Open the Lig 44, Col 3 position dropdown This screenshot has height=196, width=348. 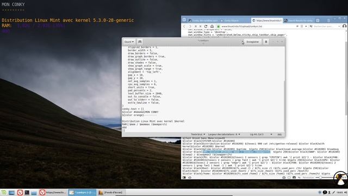[x=261, y=134]
